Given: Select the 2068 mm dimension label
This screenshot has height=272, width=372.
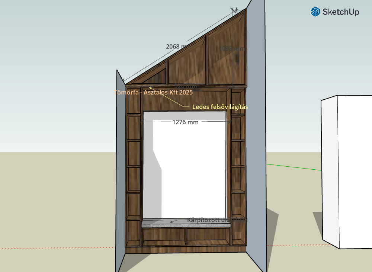Looking at the screenshot, I should [x=177, y=47].
